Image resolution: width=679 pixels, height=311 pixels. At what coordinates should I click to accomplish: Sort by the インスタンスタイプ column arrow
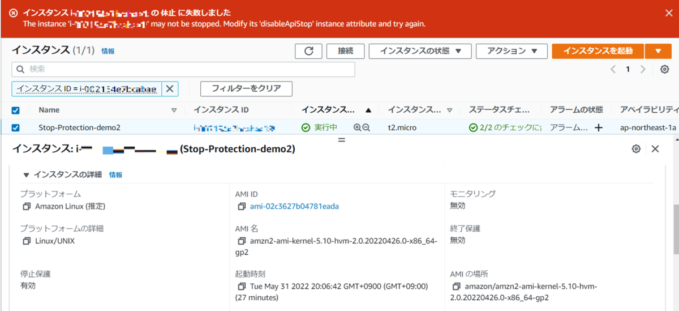coord(449,110)
